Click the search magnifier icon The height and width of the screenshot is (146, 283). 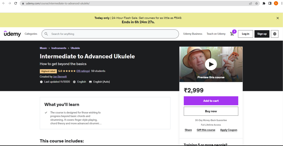[x=46, y=34]
